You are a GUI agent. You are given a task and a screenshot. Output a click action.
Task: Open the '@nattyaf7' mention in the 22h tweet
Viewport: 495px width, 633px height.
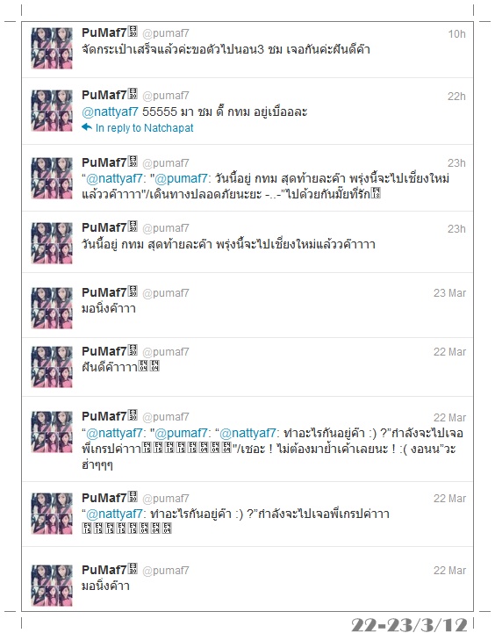click(x=110, y=111)
